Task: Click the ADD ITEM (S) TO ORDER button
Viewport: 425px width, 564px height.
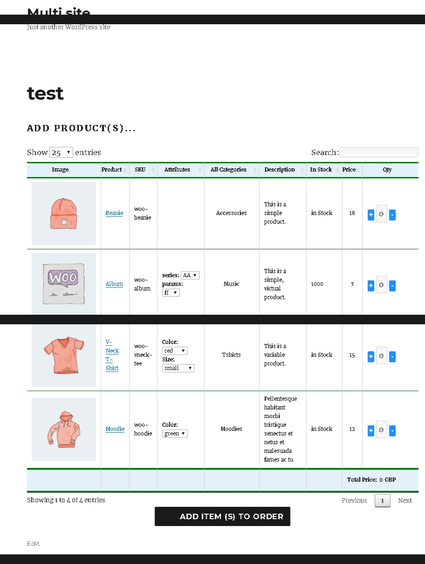Action: tap(222, 516)
